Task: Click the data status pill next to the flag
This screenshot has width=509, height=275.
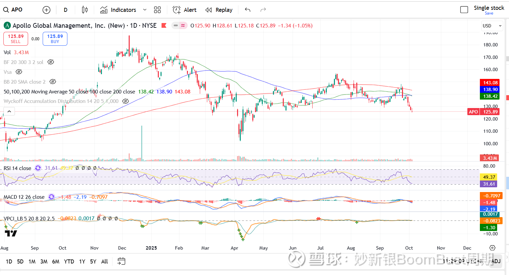Action: click(179, 25)
